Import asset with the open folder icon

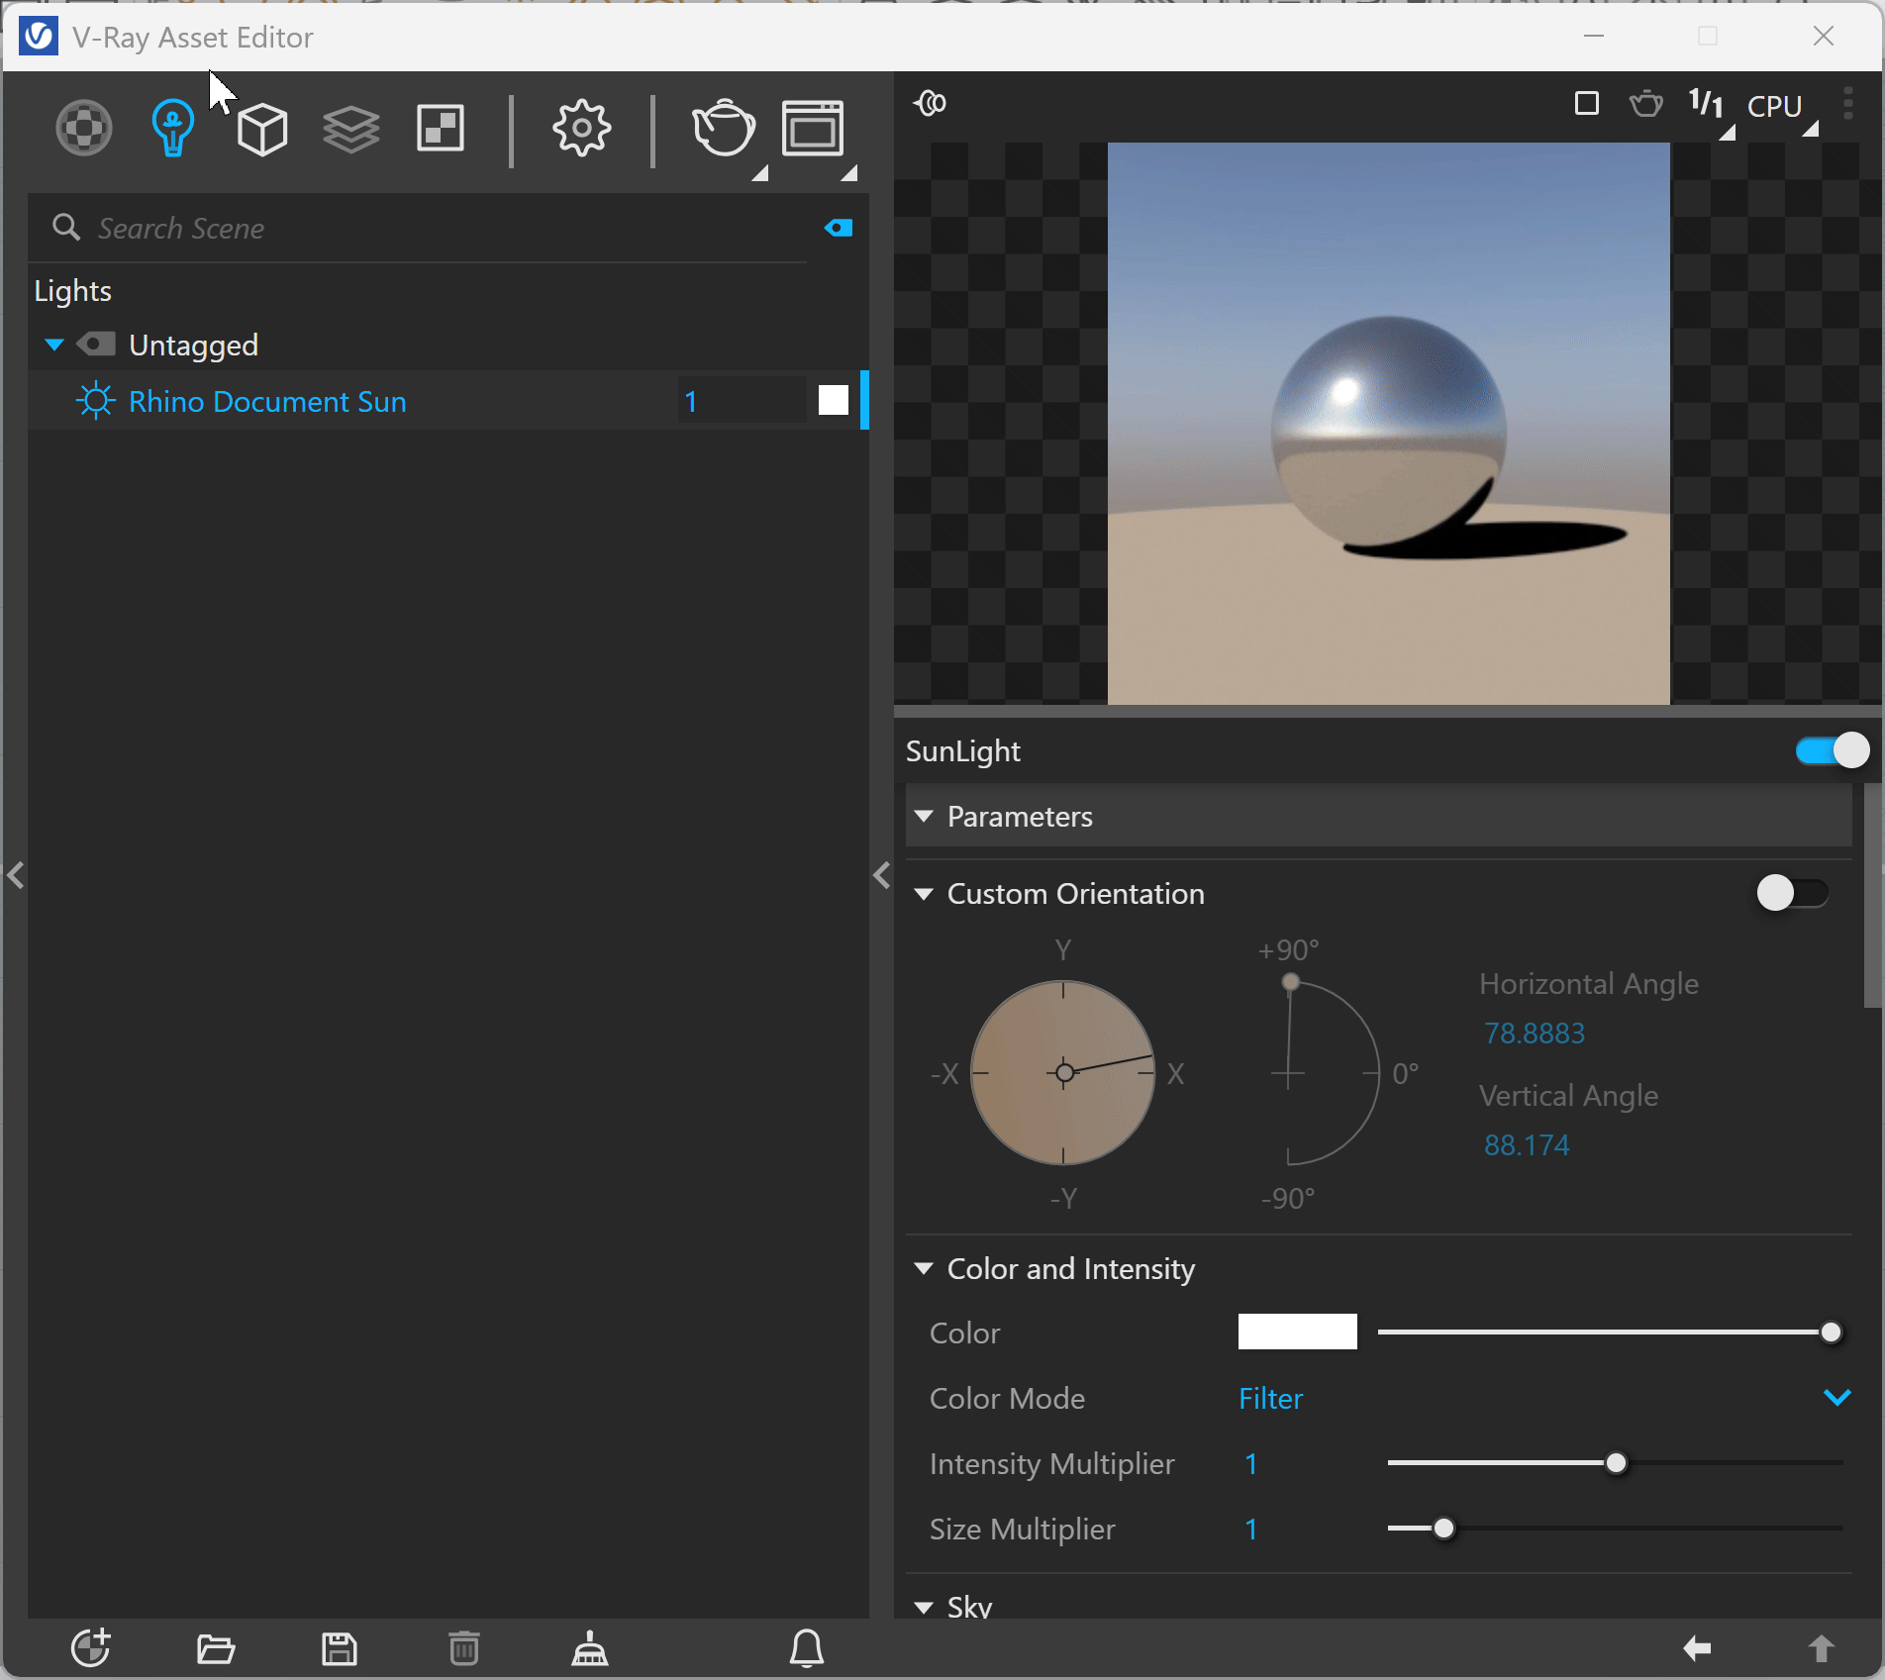(216, 1649)
